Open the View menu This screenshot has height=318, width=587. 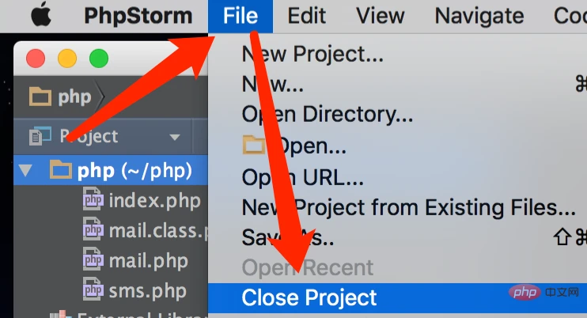pos(380,16)
